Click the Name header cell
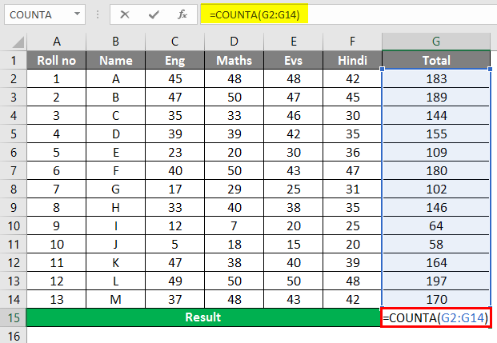Viewport: 497px width, 343px height. [116, 60]
